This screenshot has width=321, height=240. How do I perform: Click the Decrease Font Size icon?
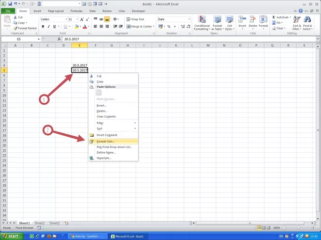coord(87,20)
